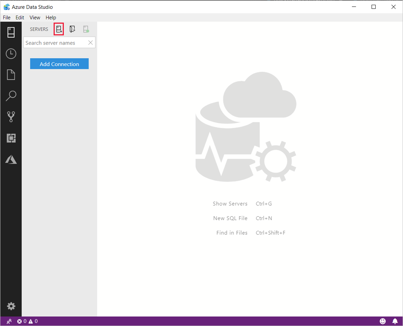Open the View menu
403x326 pixels.
[x=35, y=17]
